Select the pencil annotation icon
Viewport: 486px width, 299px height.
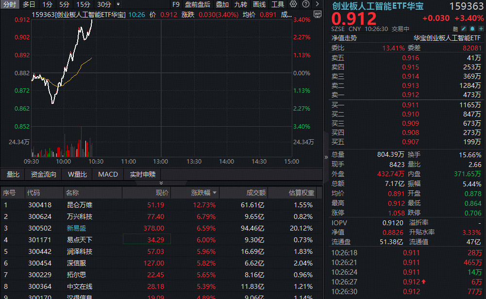point(463,29)
